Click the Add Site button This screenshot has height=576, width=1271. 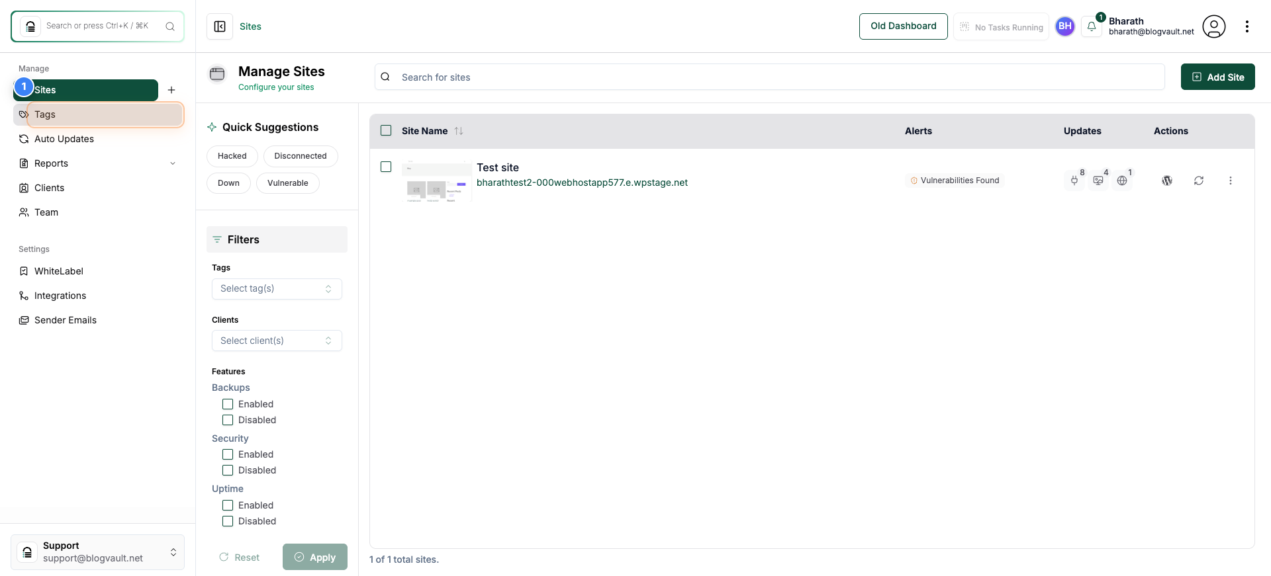(1218, 77)
